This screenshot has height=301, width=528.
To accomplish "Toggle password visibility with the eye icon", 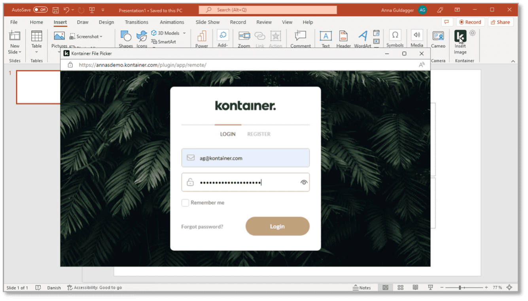I will 303,182.
